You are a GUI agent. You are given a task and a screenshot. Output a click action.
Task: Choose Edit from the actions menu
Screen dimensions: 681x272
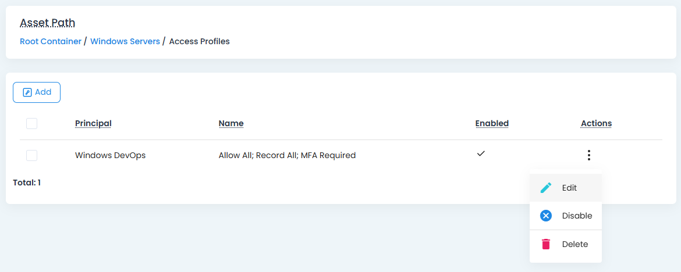point(569,188)
